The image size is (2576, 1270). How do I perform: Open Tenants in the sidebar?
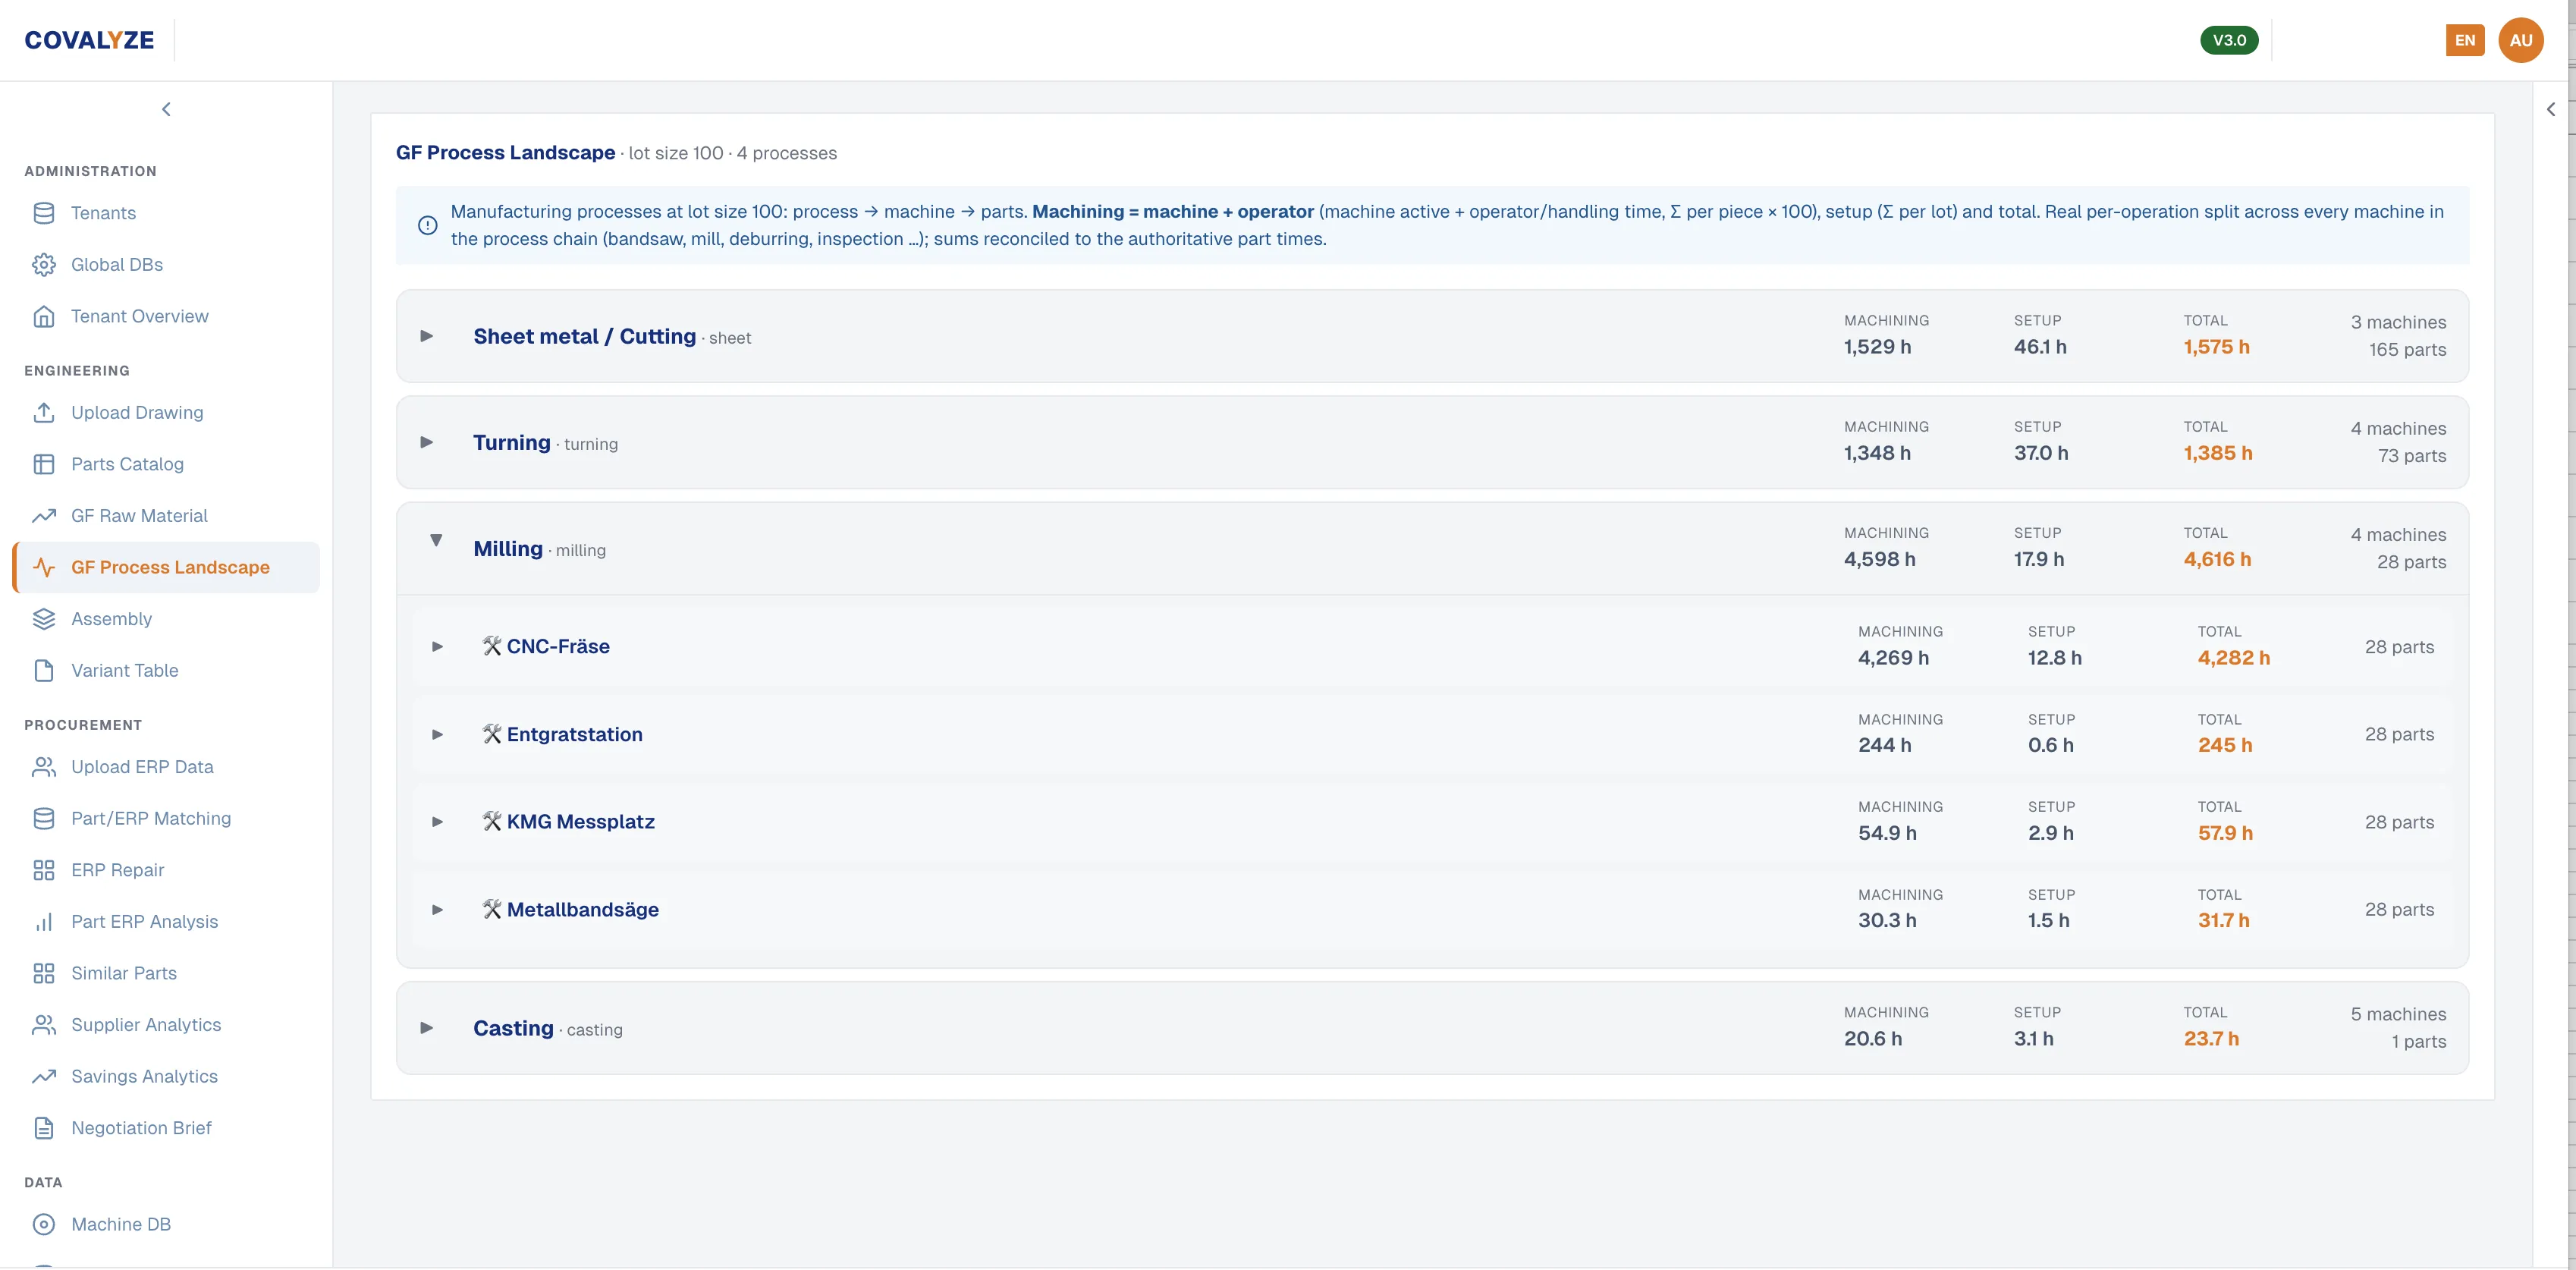(x=166, y=213)
